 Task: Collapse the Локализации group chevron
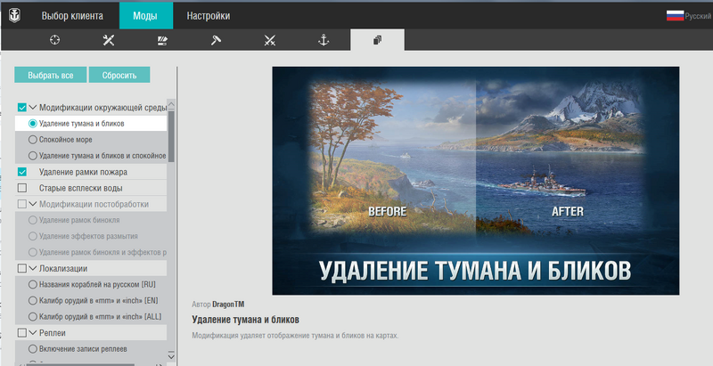[33, 268]
